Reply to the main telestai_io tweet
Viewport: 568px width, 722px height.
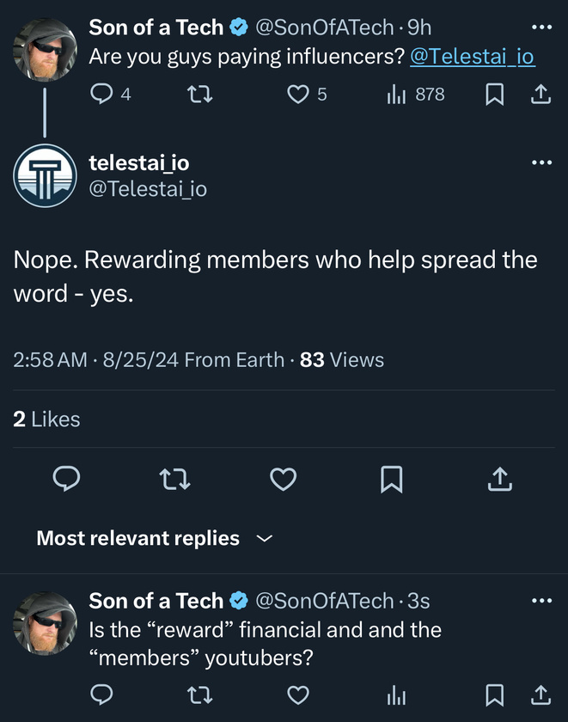(67, 479)
